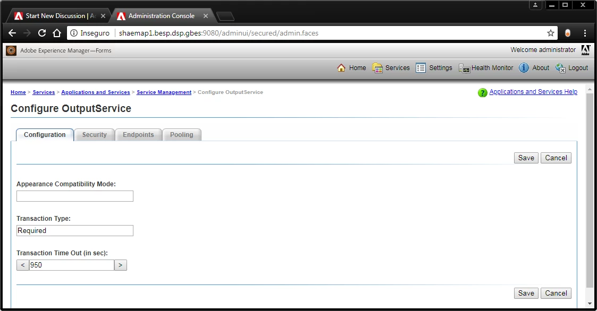Close the Administration Console tab
Viewport: 597px width, 311px height.
click(x=206, y=16)
